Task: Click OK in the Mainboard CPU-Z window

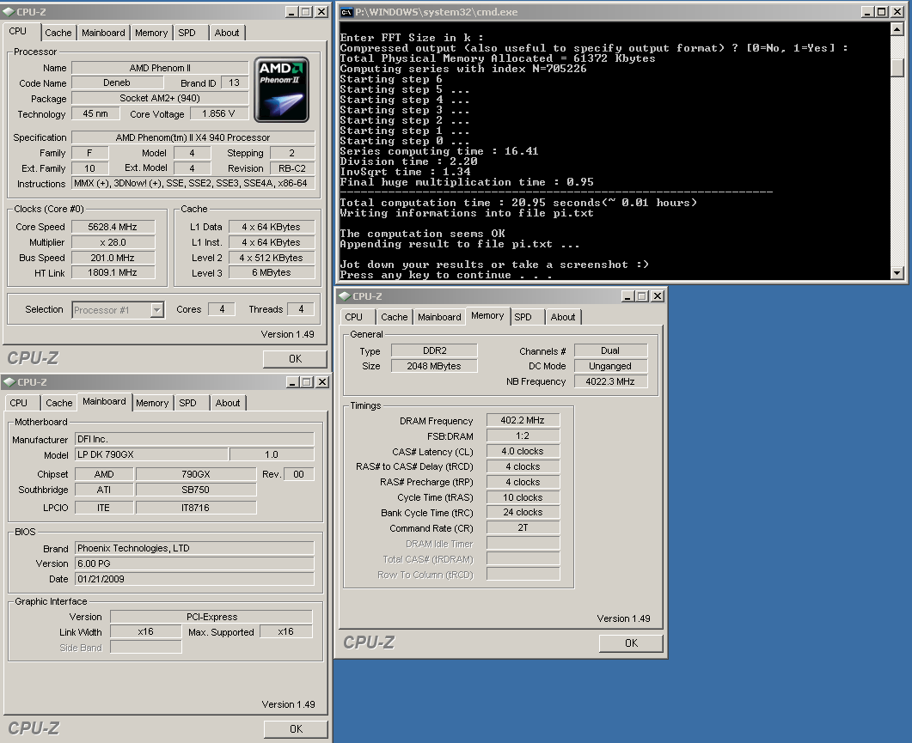Action: point(296,729)
